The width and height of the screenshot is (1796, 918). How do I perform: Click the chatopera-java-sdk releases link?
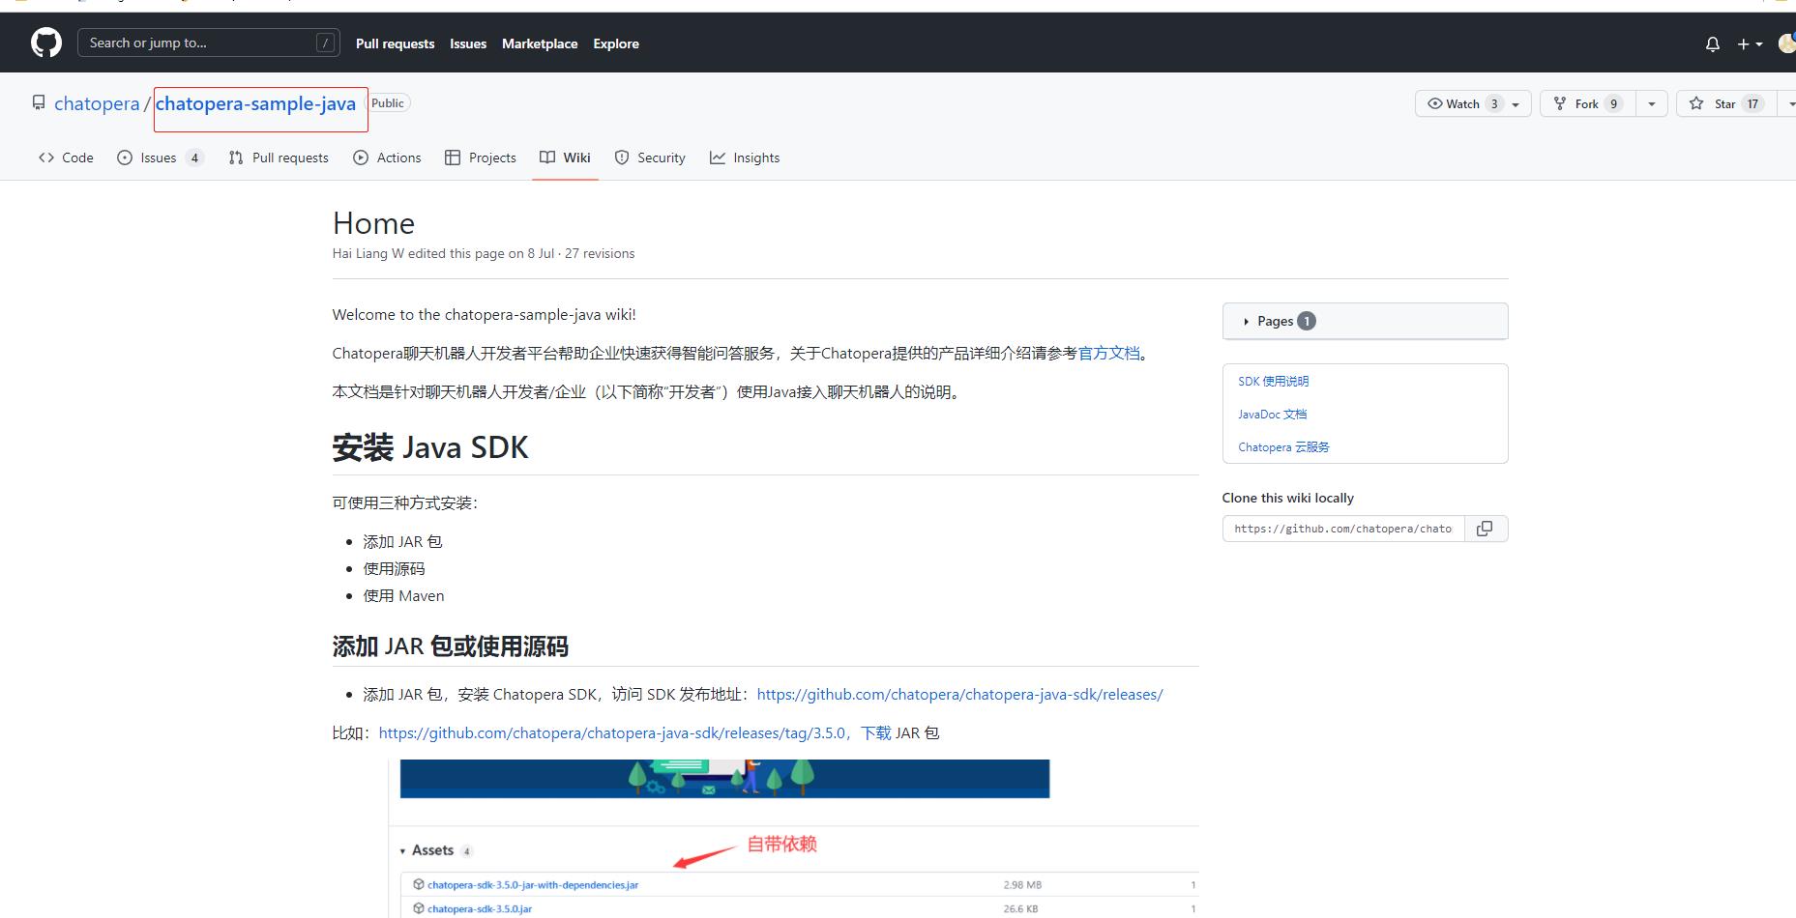pyautogui.click(x=959, y=694)
